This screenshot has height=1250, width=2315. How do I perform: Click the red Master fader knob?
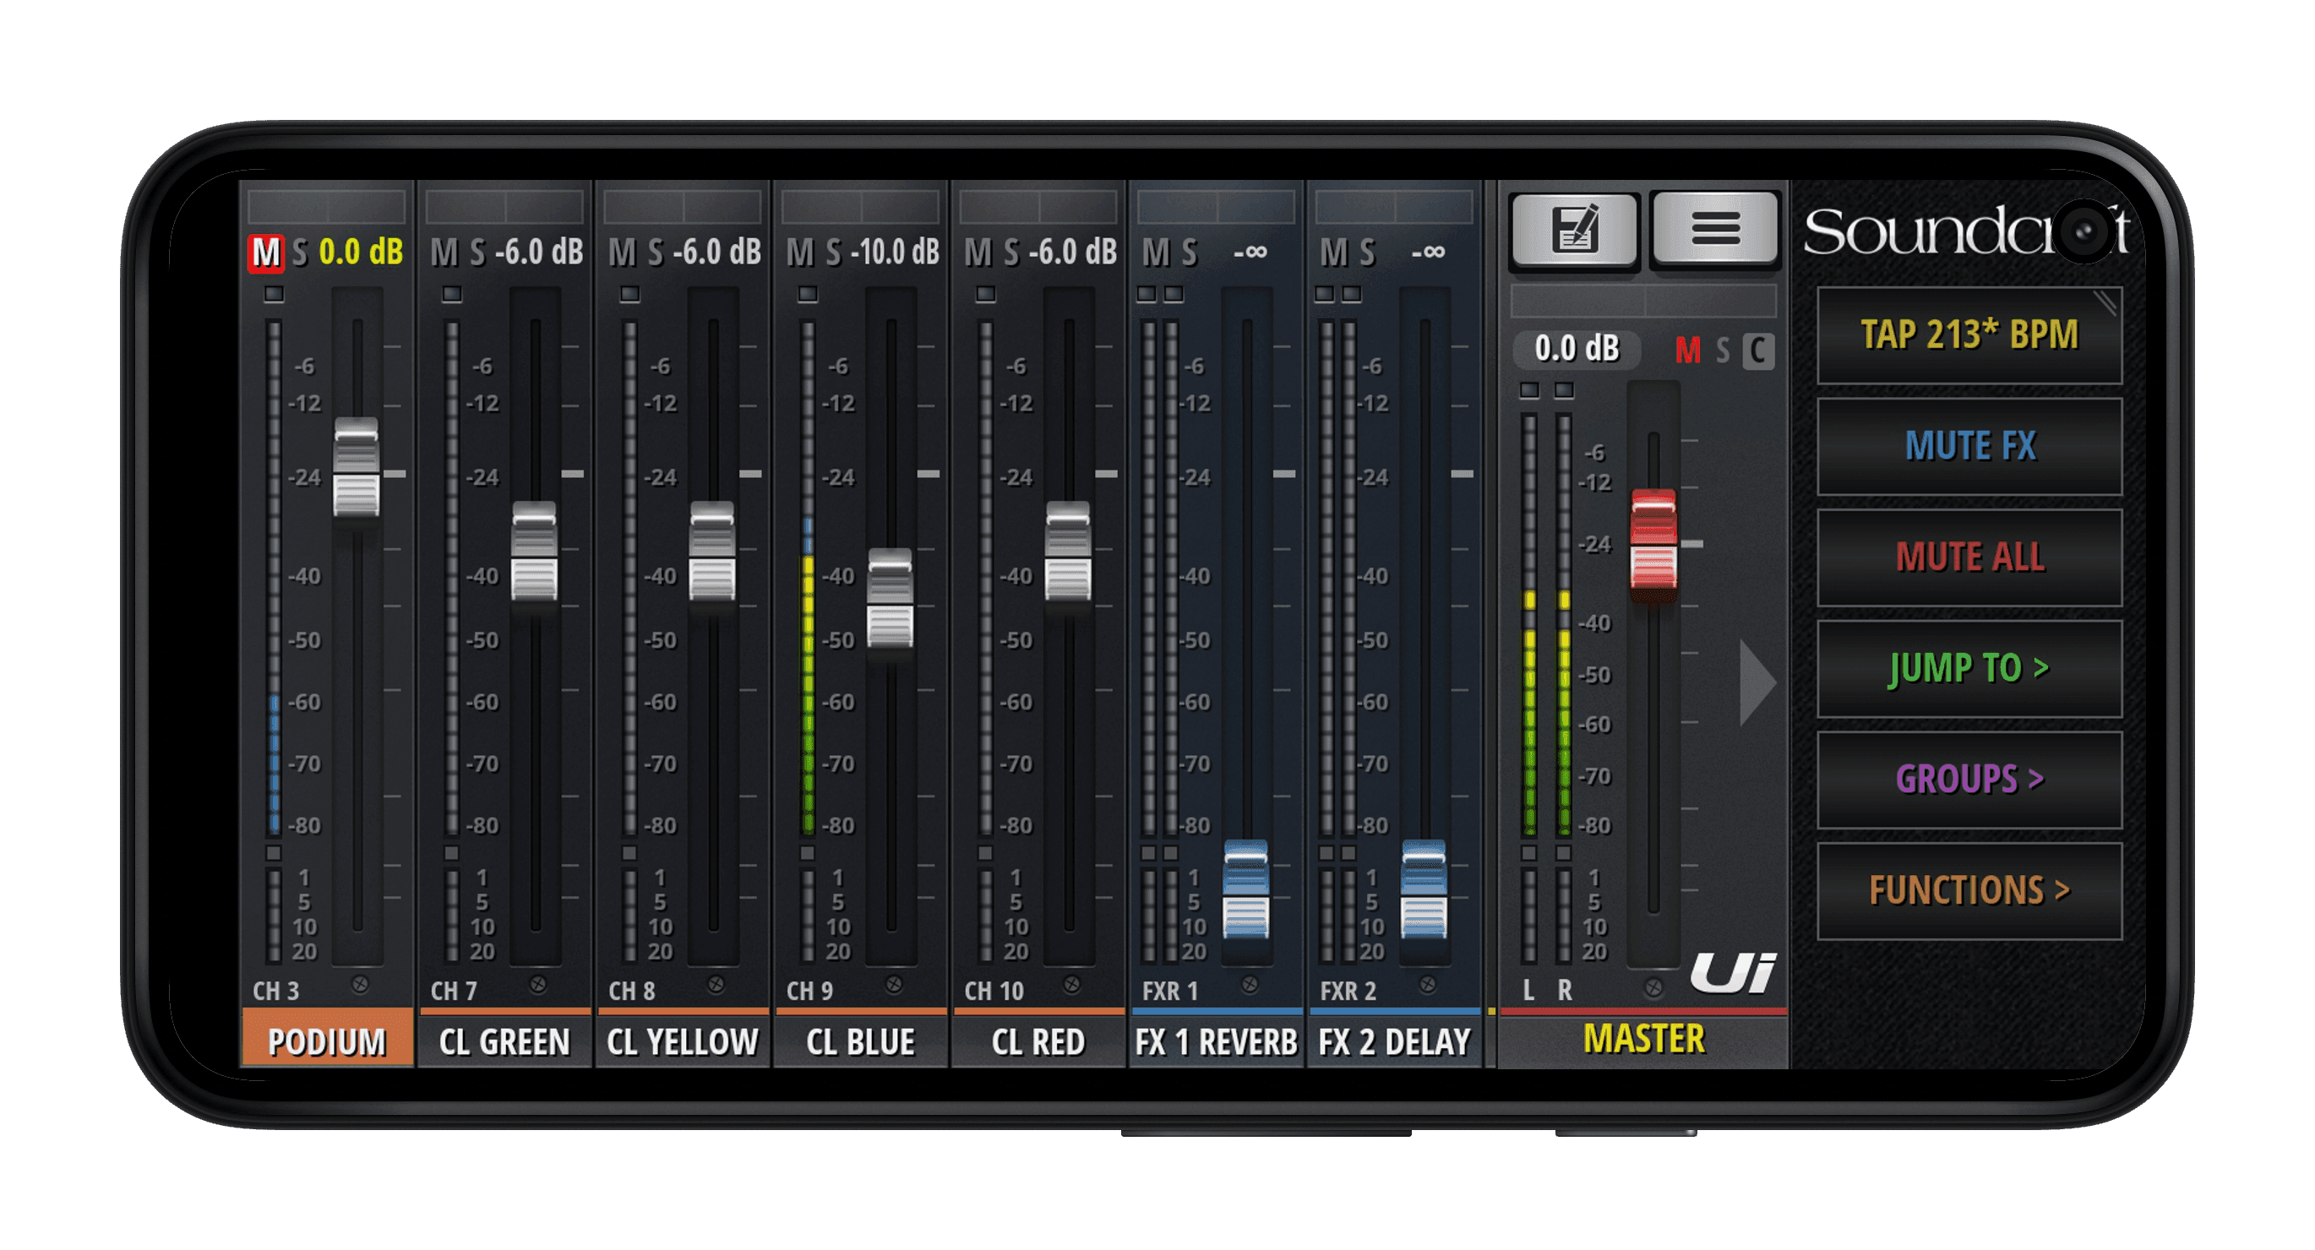(x=1653, y=539)
